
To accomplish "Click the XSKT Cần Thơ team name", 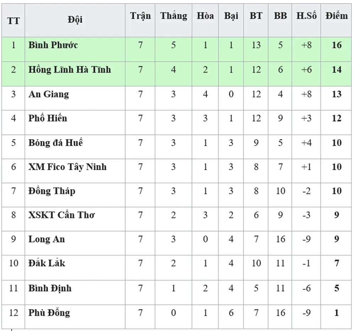I will [61, 215].
